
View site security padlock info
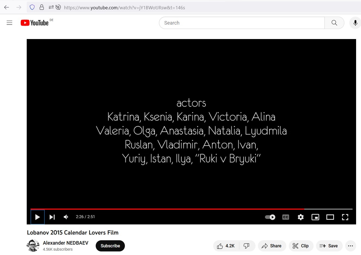pyautogui.click(x=42, y=7)
